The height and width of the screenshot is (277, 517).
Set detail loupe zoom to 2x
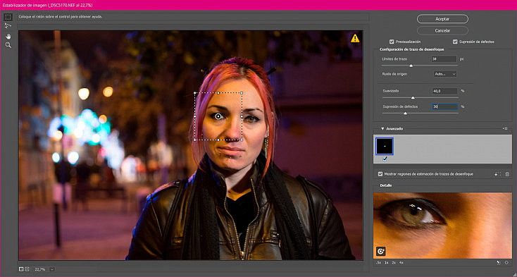pos(394,263)
